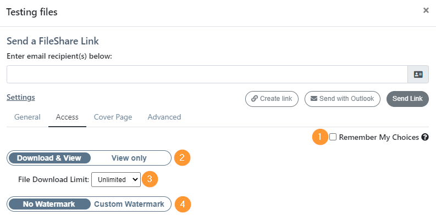Image resolution: width=436 pixels, height=221 pixels.
Task: Select the View only option
Action: pyautogui.click(x=129, y=158)
